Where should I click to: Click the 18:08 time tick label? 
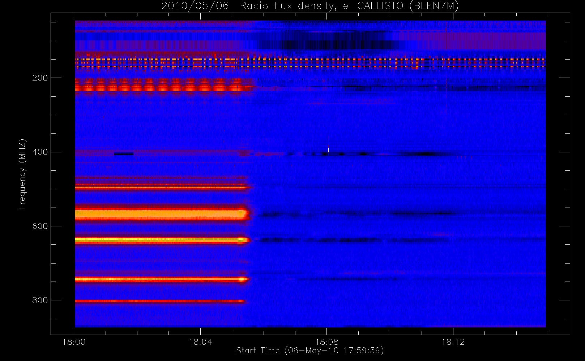(327, 342)
